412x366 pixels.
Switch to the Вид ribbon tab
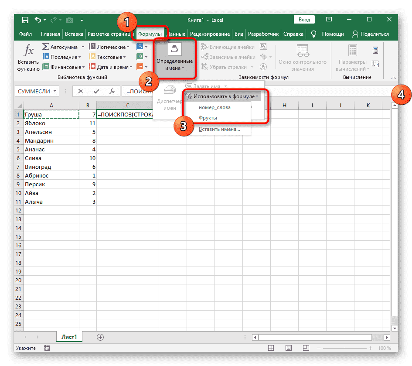pos(239,34)
